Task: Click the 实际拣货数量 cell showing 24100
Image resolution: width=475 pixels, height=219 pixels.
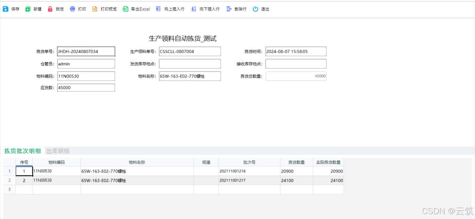Action: [328, 180]
